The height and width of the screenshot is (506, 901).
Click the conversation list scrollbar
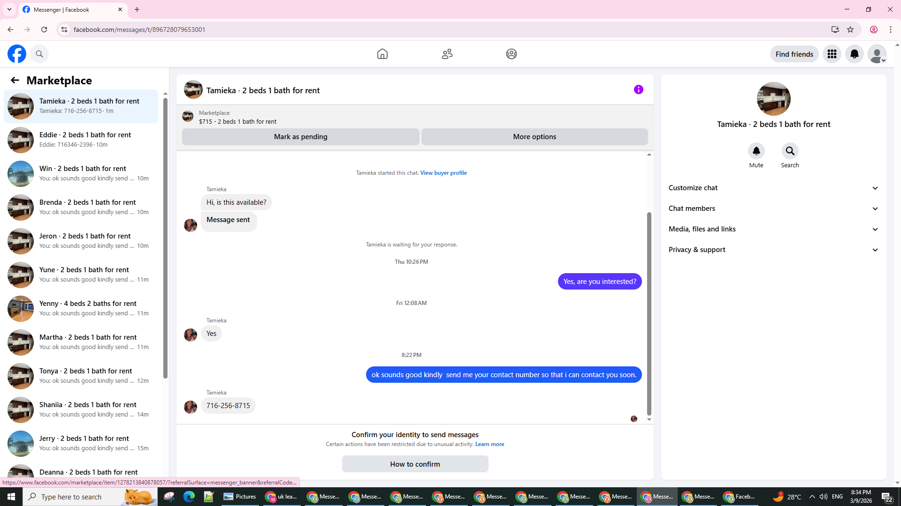pyautogui.click(x=165, y=234)
